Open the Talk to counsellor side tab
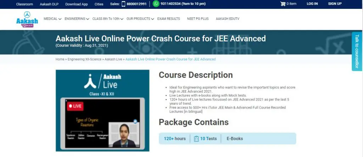This screenshot has width=363, height=157. click(x=357, y=51)
